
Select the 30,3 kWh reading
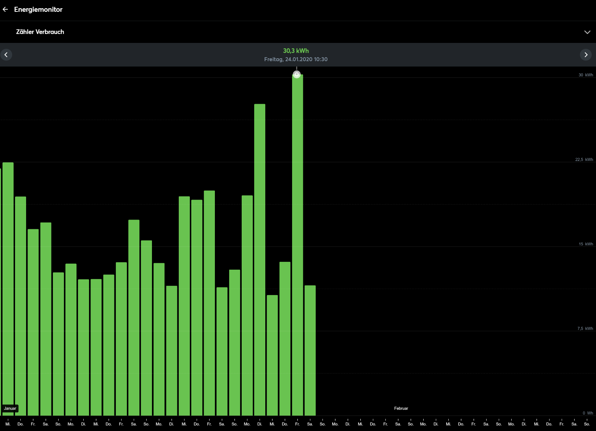[296, 51]
